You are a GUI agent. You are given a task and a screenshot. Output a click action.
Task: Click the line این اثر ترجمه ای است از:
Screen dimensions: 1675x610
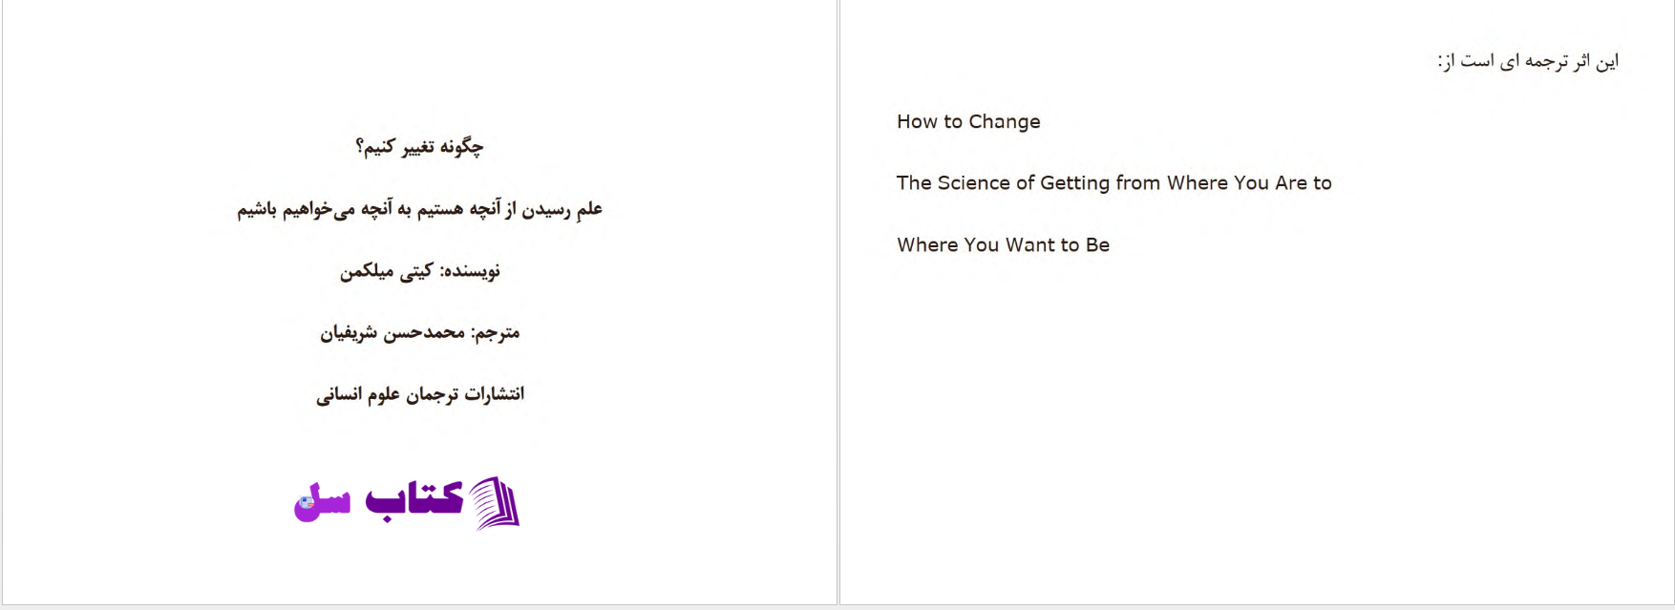[1528, 61]
